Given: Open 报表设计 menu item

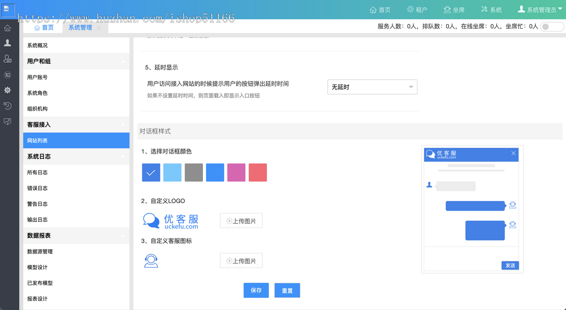Looking at the screenshot, I should [x=76, y=299].
